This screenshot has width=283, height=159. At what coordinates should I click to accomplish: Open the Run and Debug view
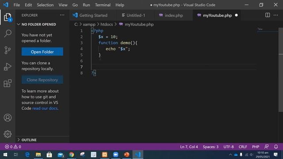(x=8, y=67)
